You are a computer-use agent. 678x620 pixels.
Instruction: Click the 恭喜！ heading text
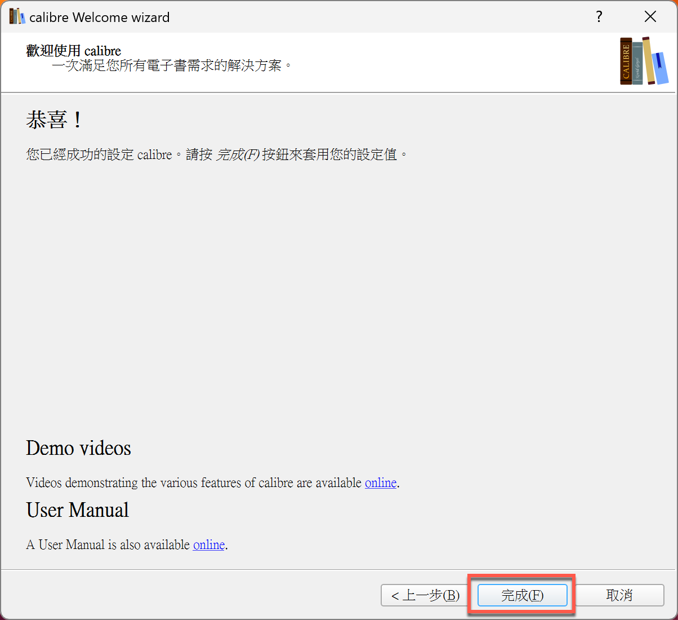pos(55,120)
